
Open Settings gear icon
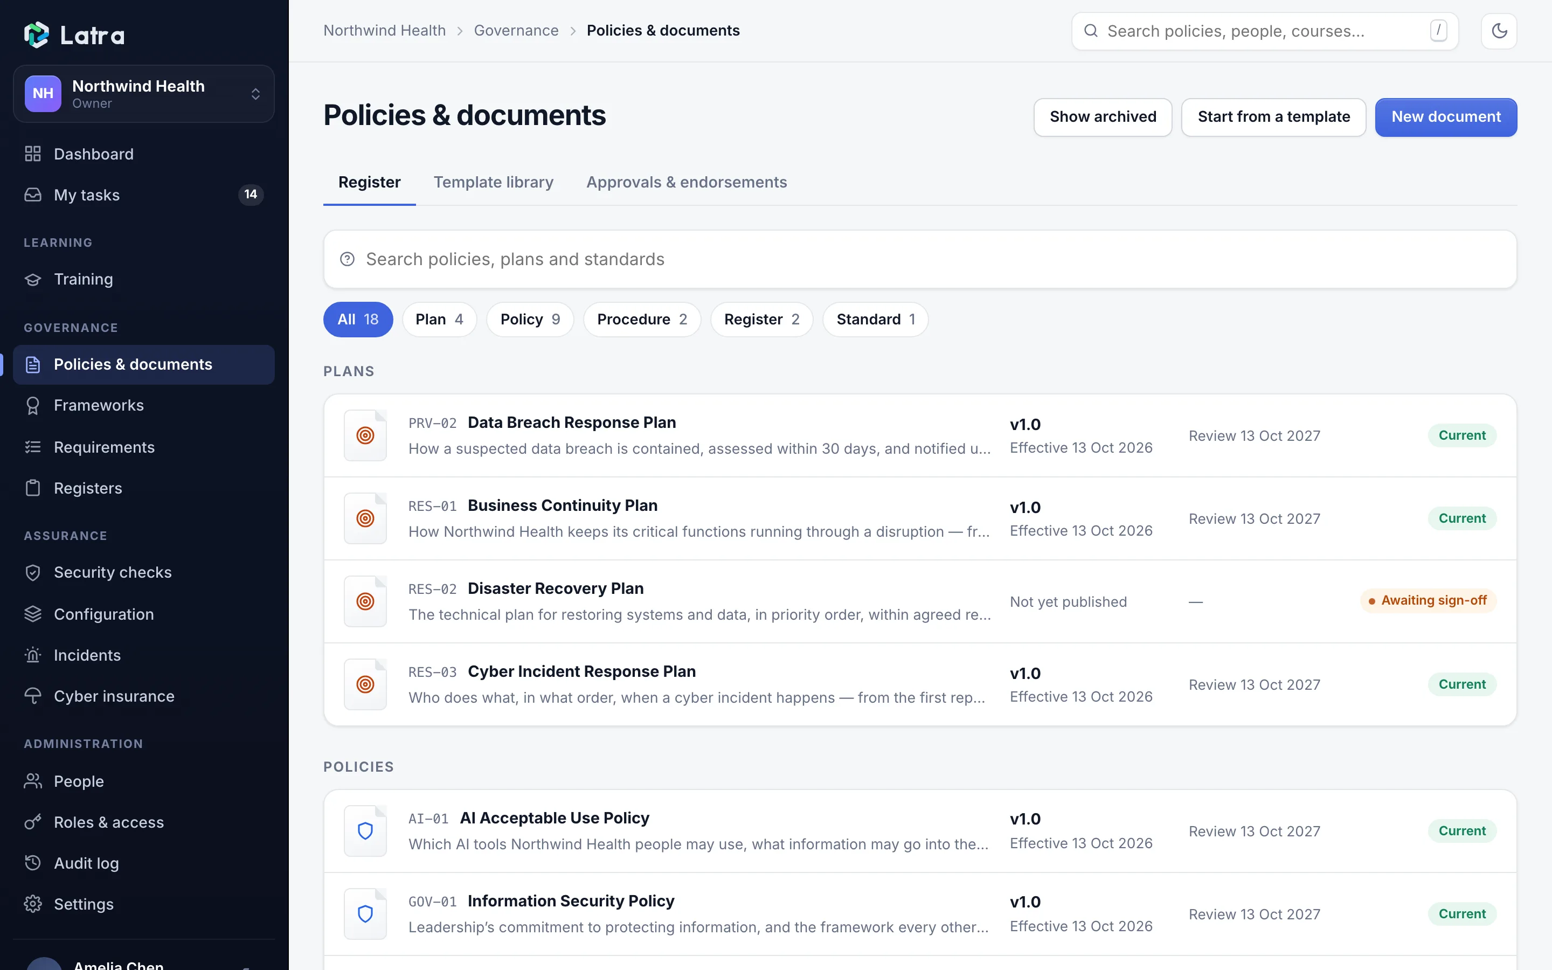click(33, 904)
